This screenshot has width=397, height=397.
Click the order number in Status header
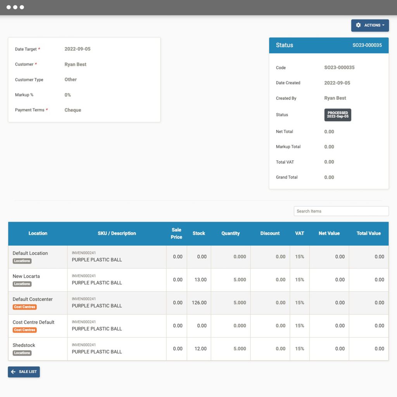pyautogui.click(x=367, y=45)
